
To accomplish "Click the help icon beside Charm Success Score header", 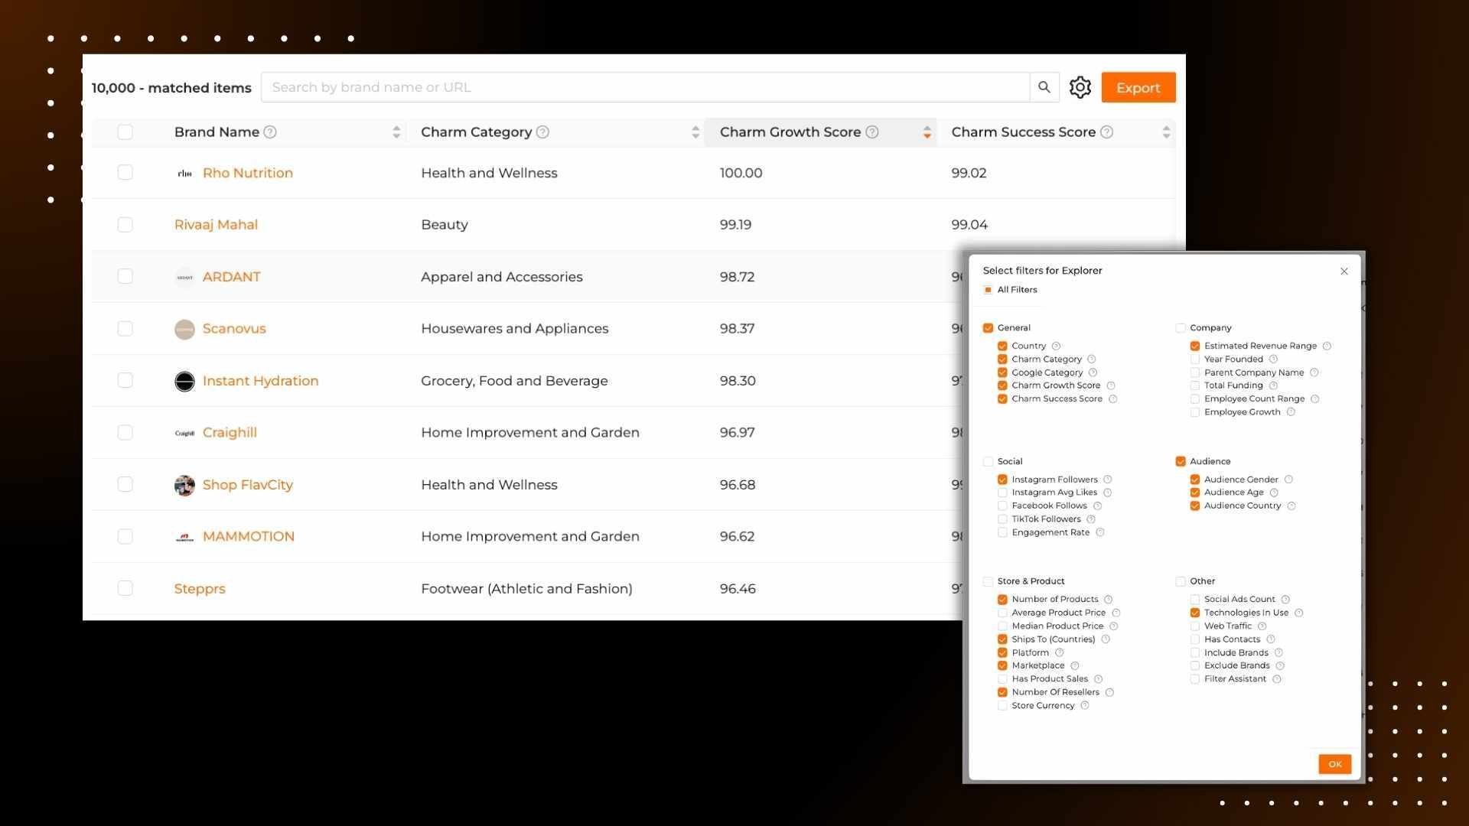I will click(1106, 132).
